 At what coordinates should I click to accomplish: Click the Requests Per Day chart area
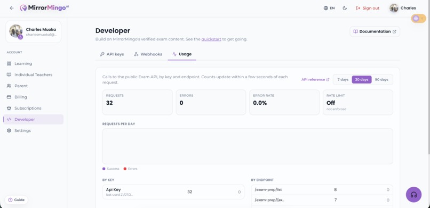pyautogui.click(x=248, y=146)
